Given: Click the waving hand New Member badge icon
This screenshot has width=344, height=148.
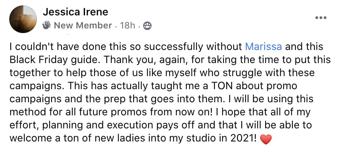Looking at the screenshot, I should point(46,26).
